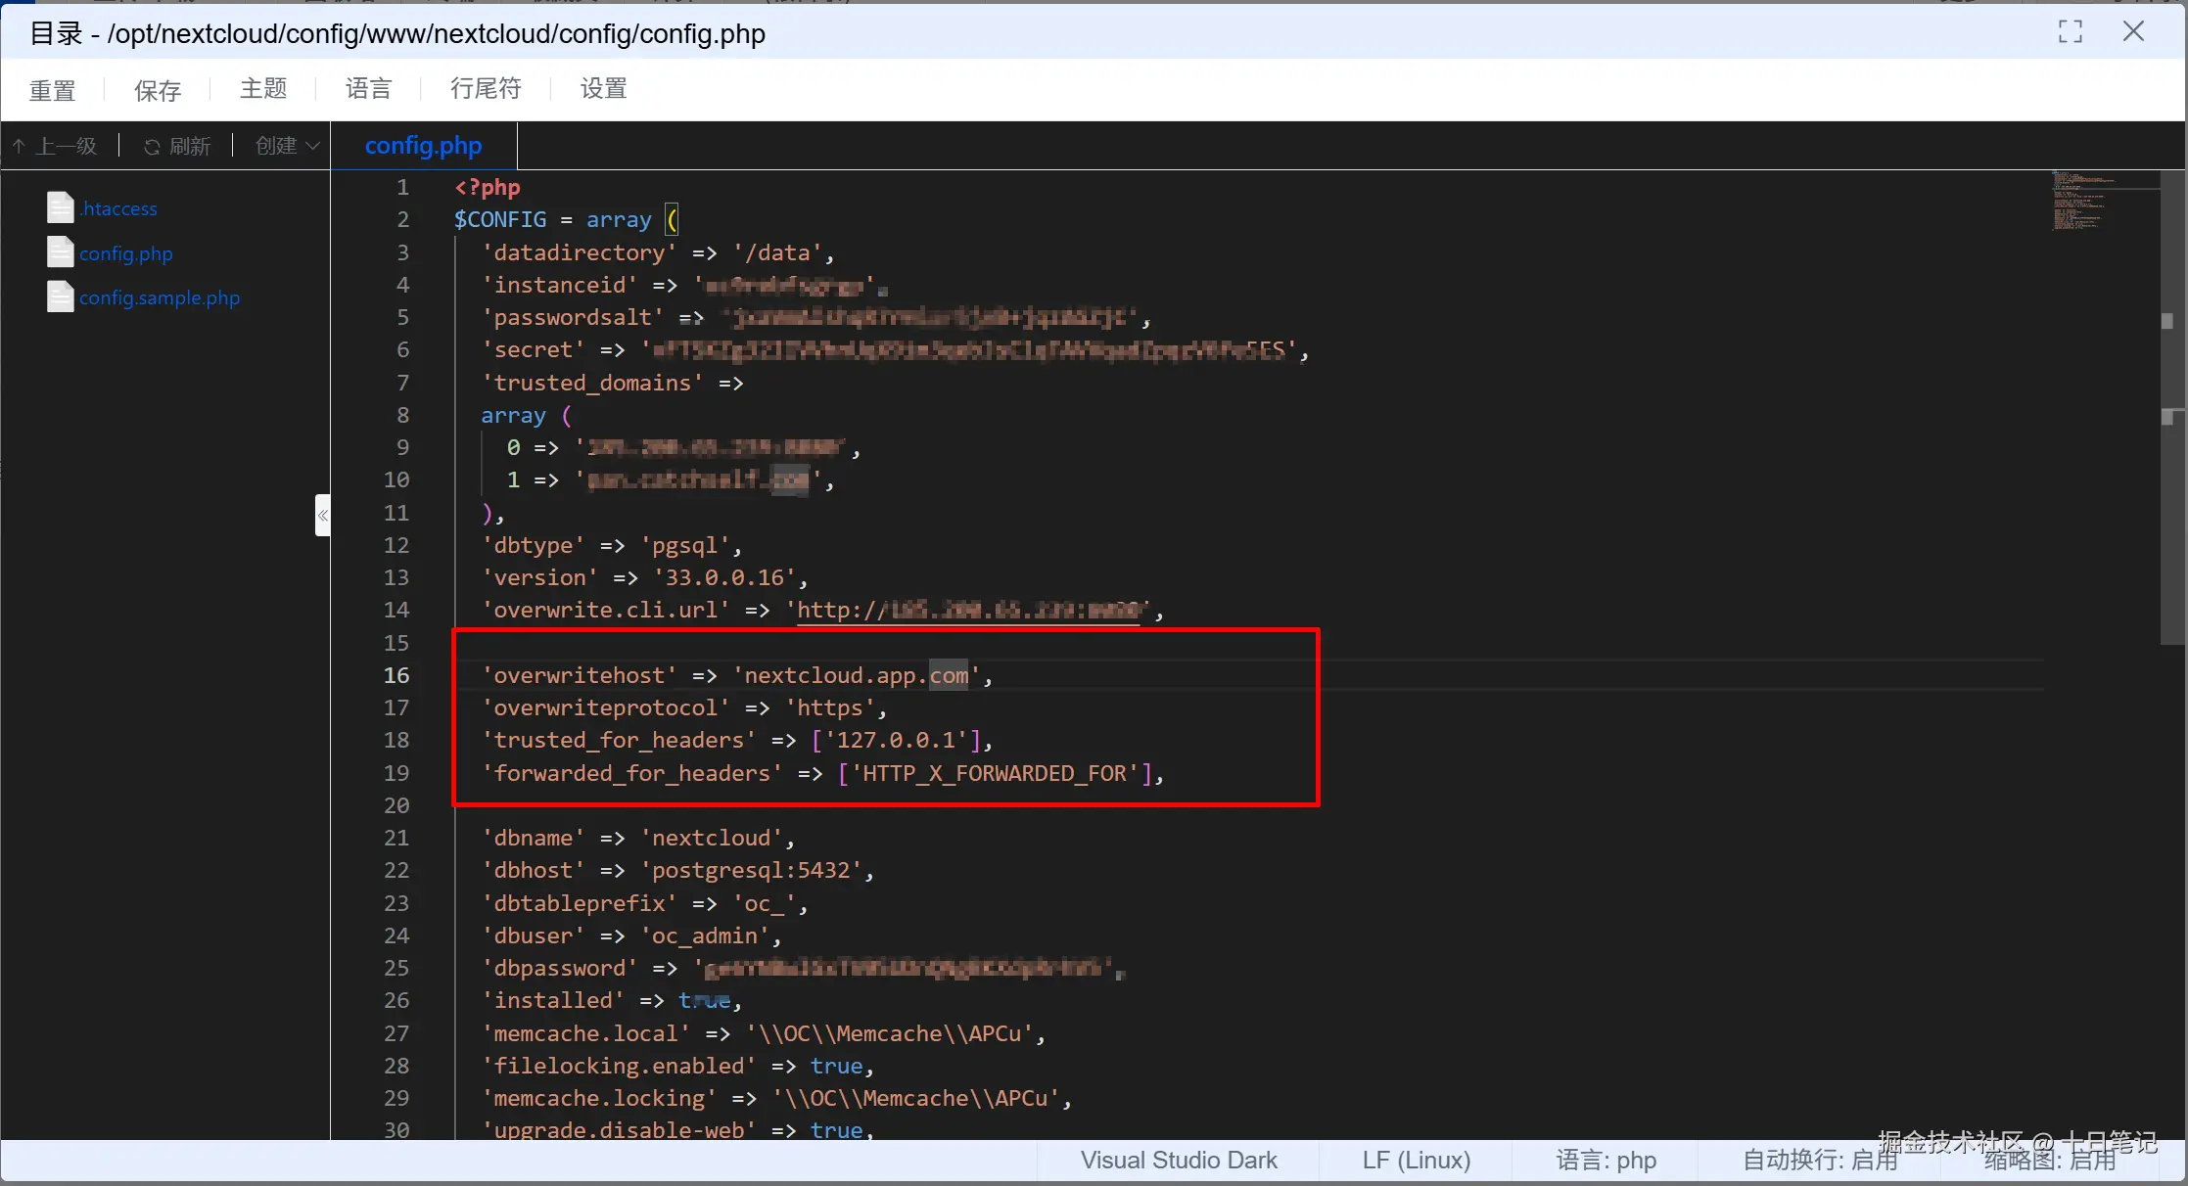
Task: Change line ending LF (Linux) selector
Action: (1416, 1161)
